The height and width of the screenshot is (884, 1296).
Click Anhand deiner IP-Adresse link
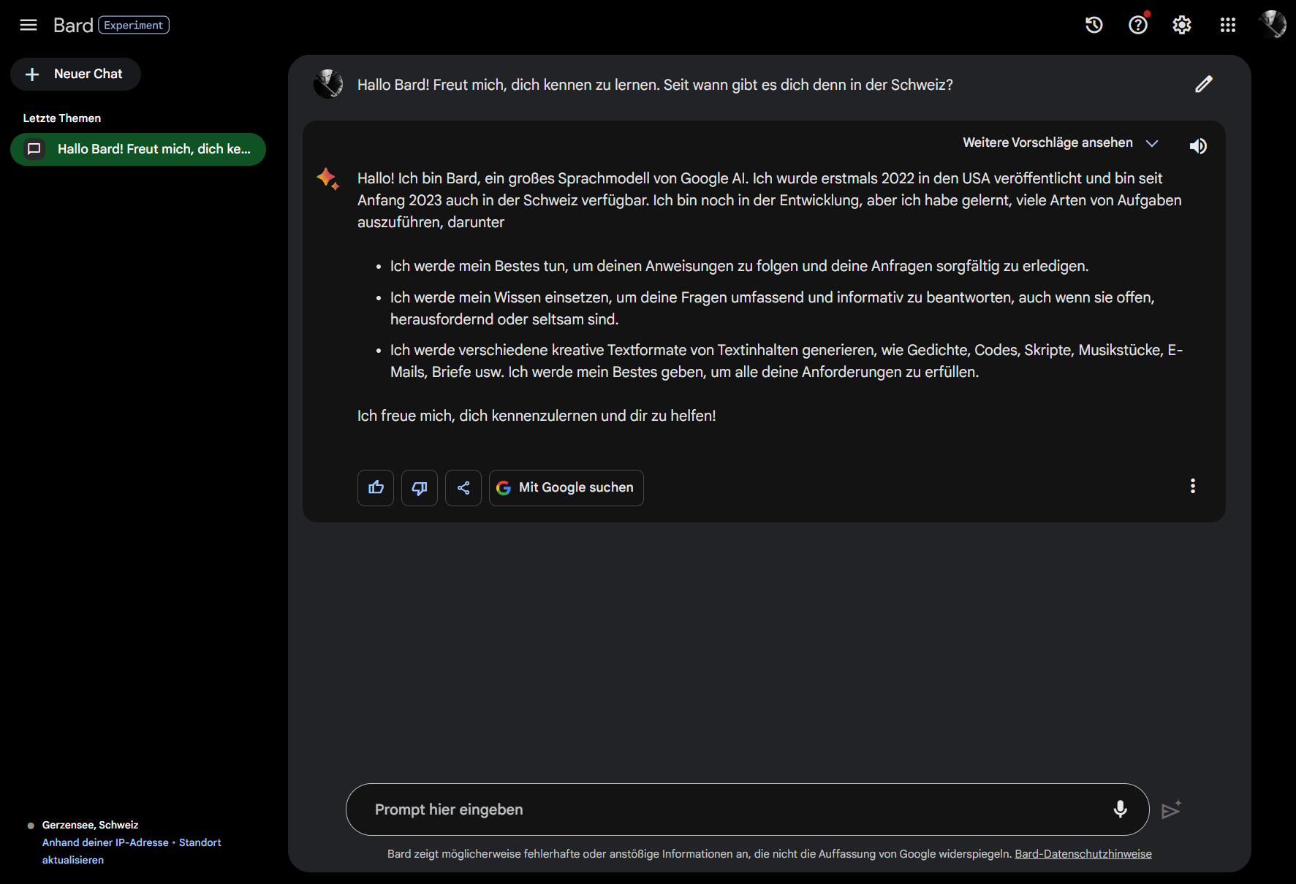tap(105, 842)
